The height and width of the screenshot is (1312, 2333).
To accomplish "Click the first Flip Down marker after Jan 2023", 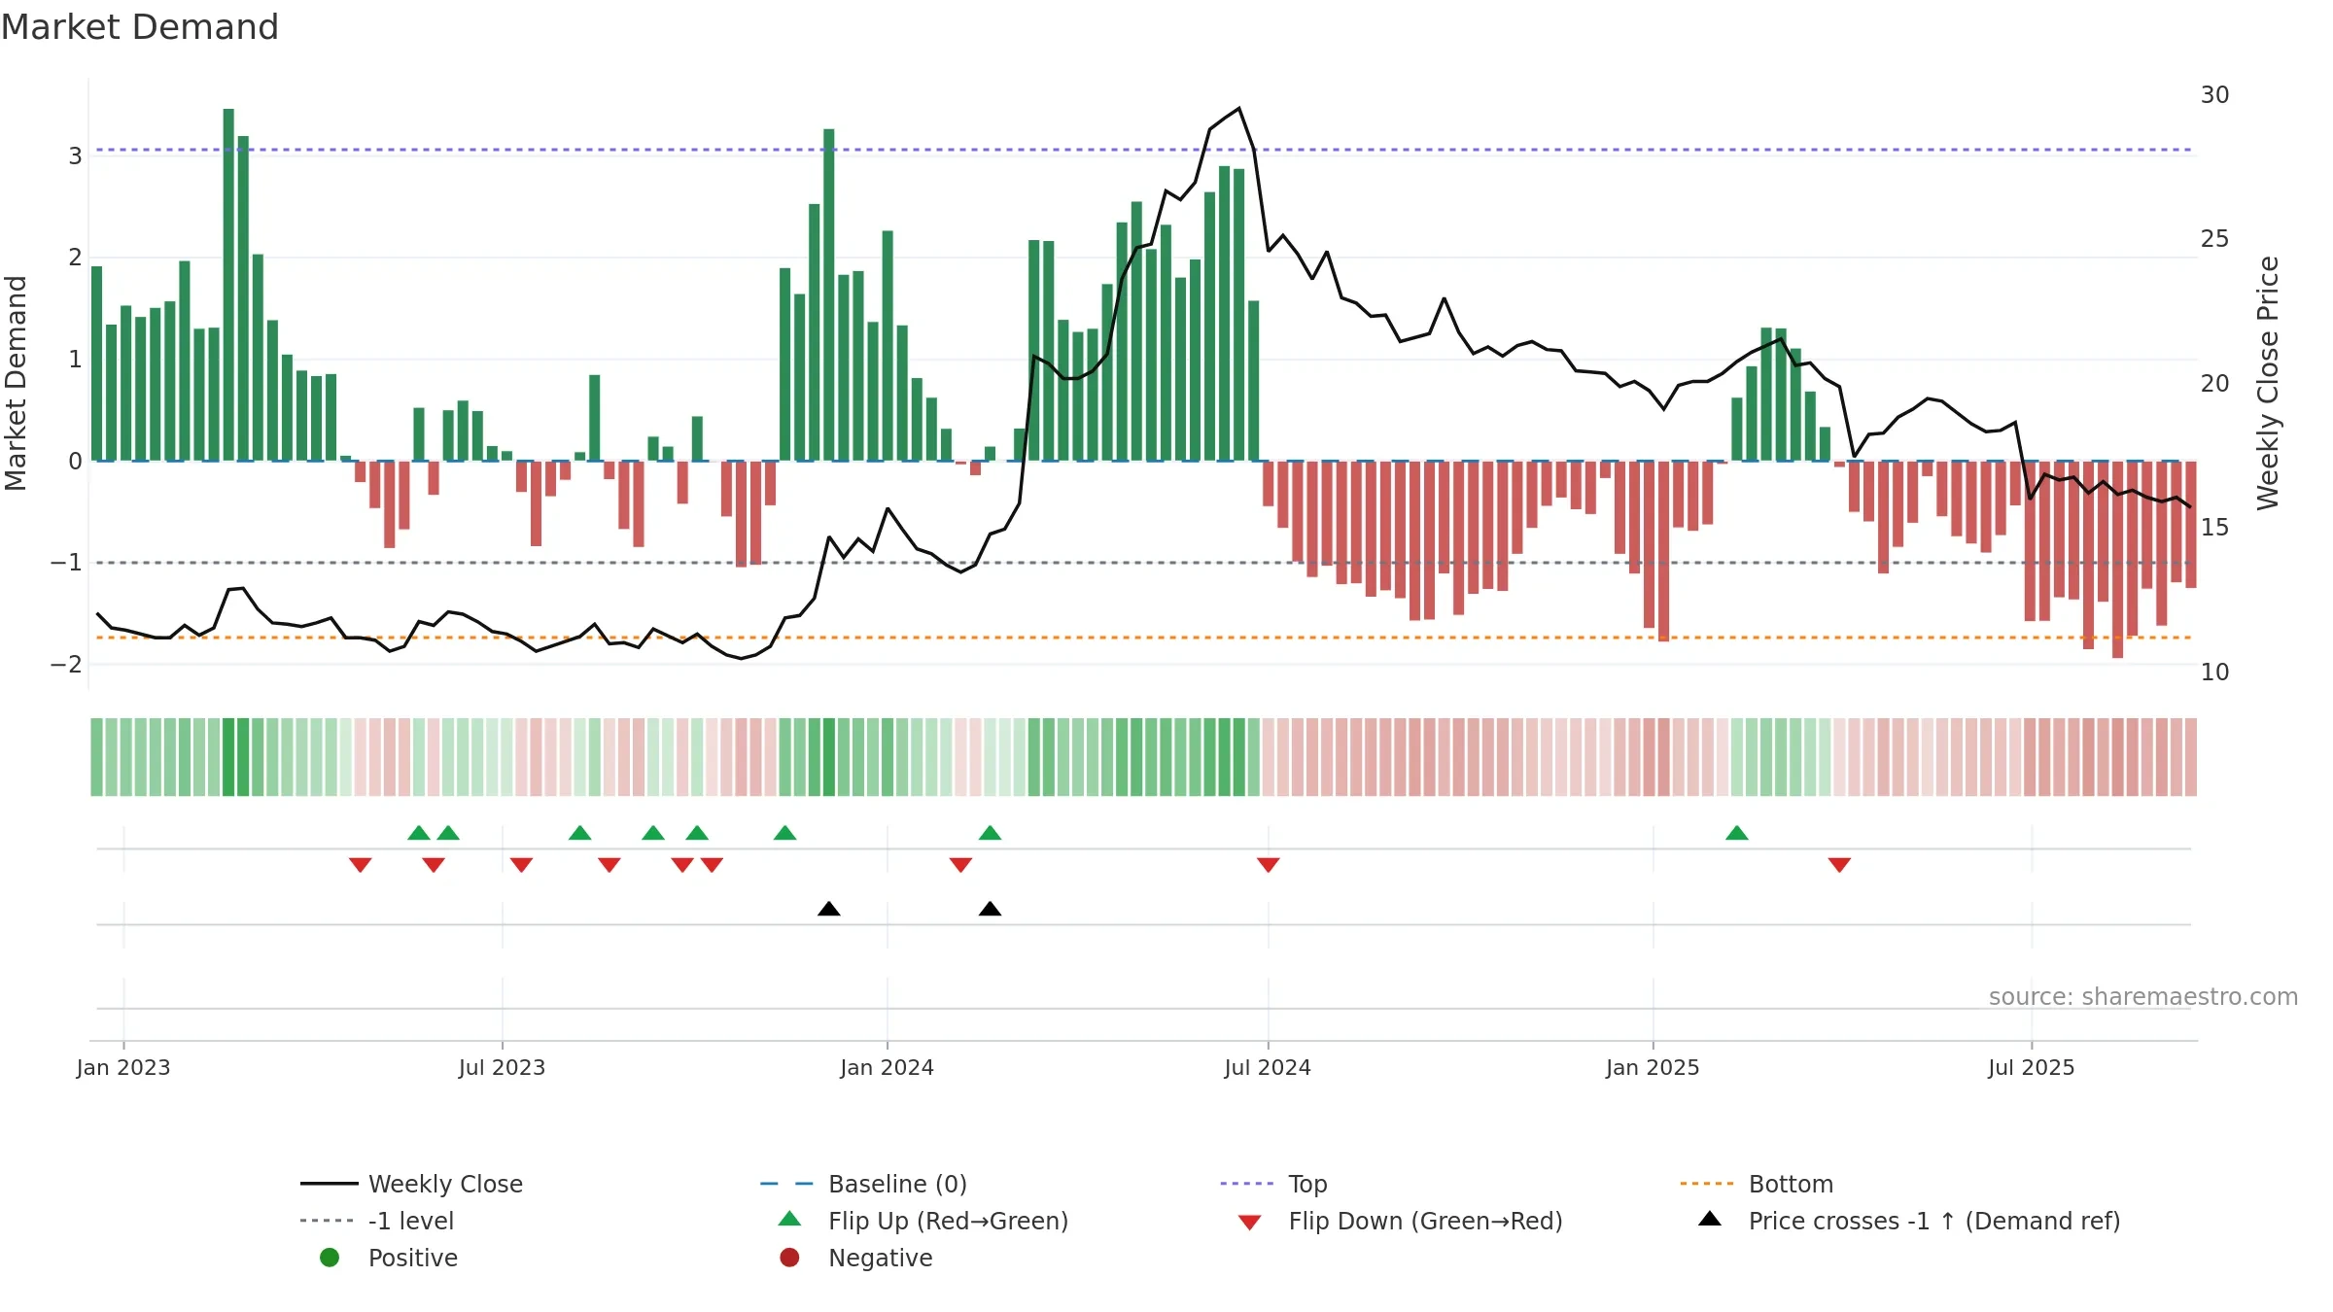I will coord(360,865).
